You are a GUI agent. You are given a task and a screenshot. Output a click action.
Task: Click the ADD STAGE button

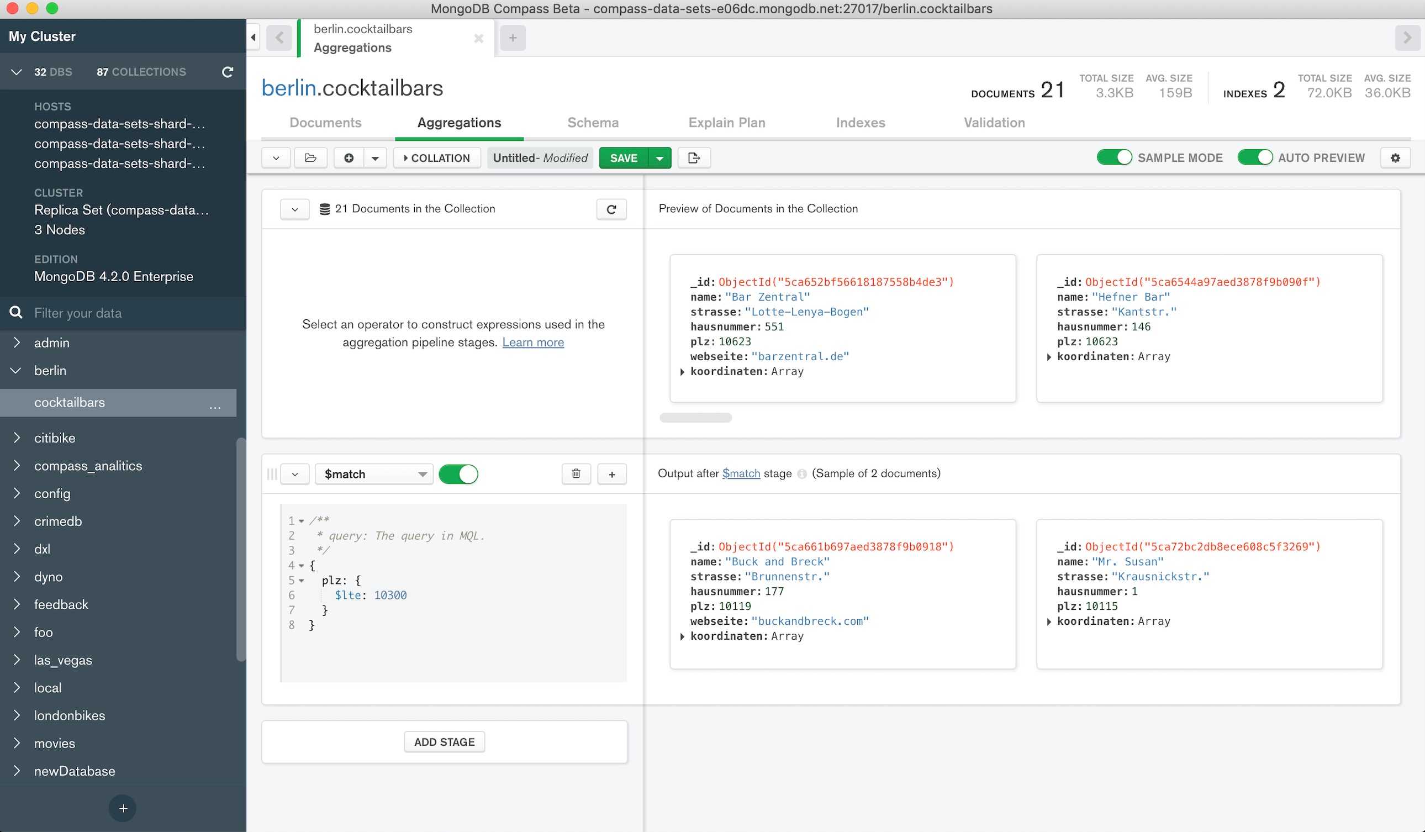pyautogui.click(x=444, y=741)
